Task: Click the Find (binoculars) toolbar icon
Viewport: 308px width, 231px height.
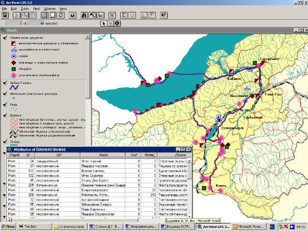Action: point(84,15)
